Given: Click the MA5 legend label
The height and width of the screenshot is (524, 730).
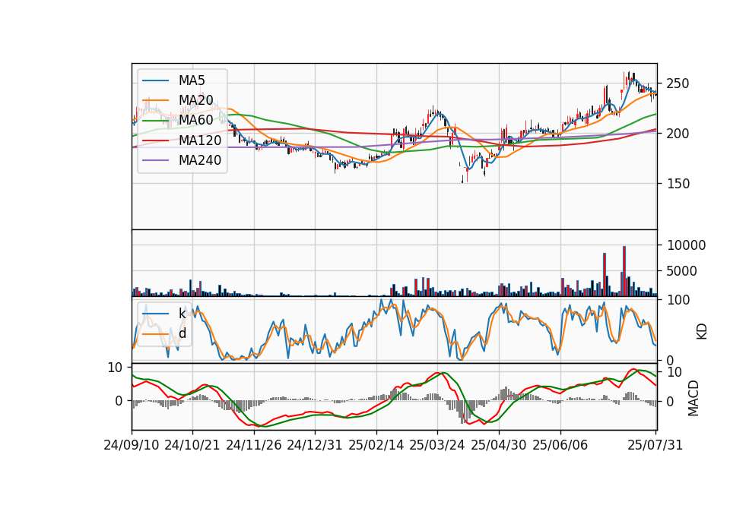Looking at the screenshot, I should pos(192,80).
